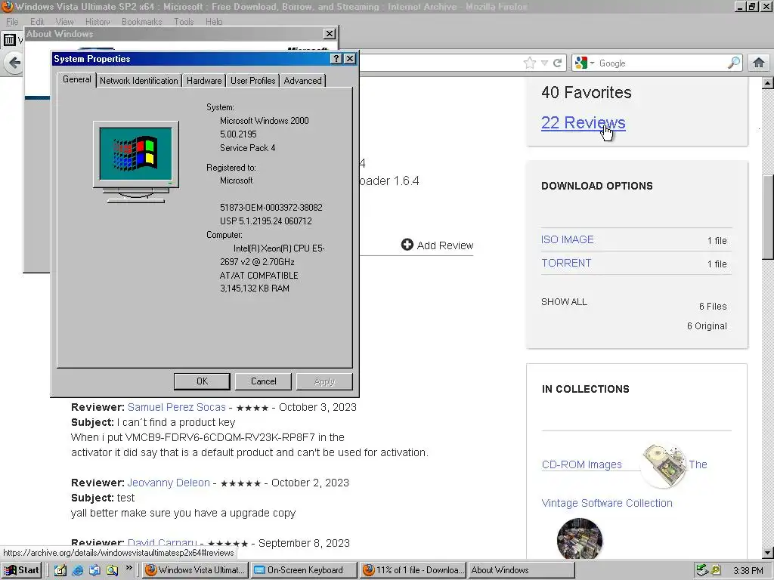Screen dimensions: 774x580
Task: Open the Firefox File menu
Action: click(12, 22)
